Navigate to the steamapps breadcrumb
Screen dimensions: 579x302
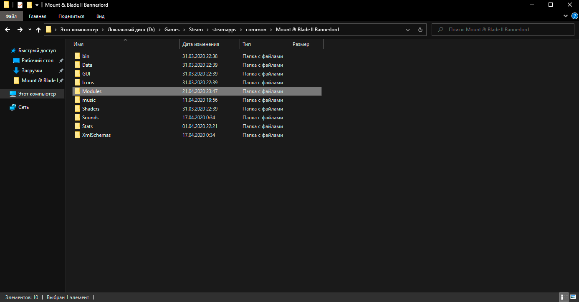[225, 30]
